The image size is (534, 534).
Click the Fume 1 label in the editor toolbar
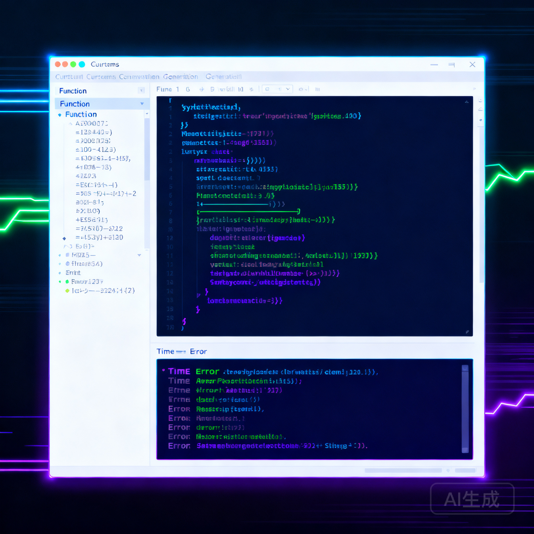168,89
